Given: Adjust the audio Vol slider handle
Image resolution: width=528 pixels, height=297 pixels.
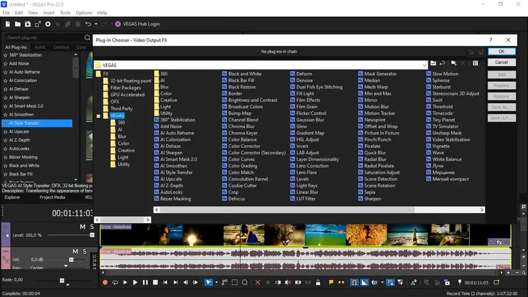Looking at the screenshot, I should tap(71, 259).
